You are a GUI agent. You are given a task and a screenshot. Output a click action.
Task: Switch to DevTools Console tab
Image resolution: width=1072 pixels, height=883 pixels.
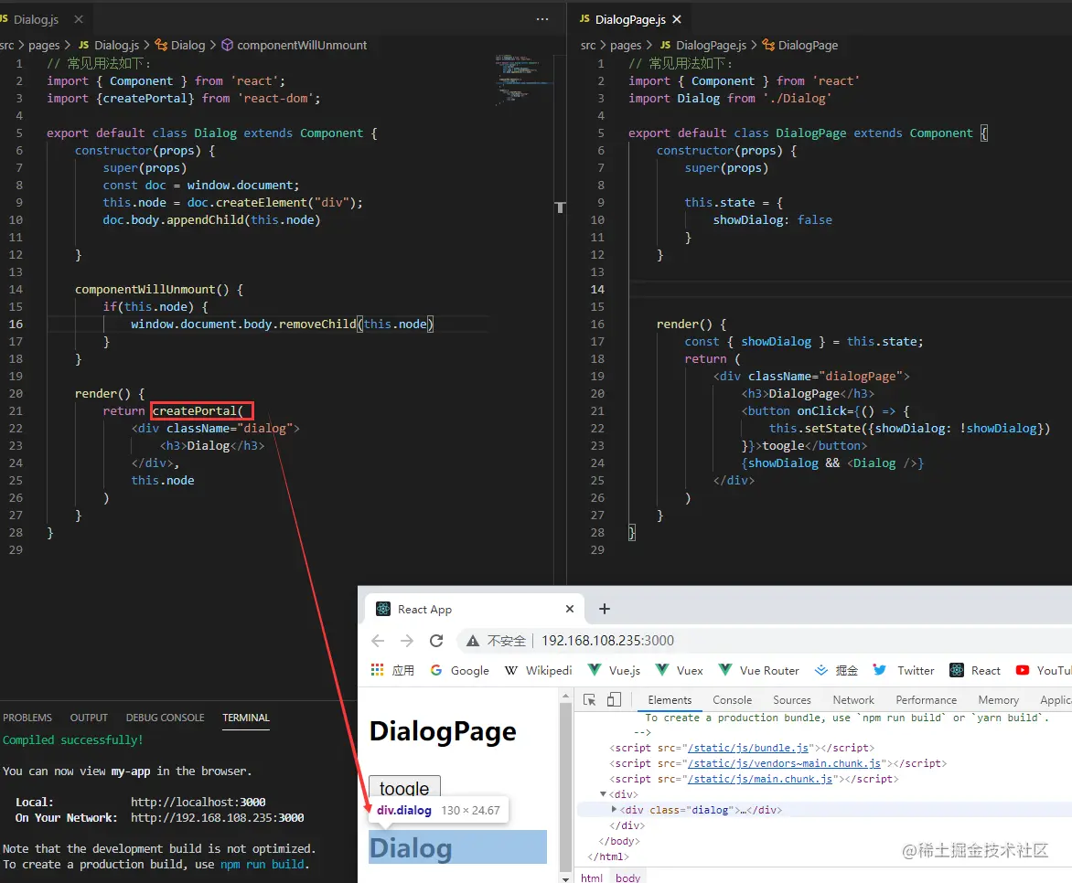733,700
